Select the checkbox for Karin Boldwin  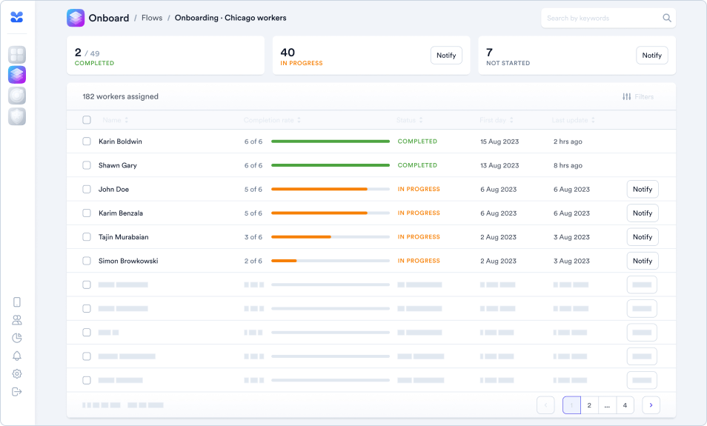[87, 142]
